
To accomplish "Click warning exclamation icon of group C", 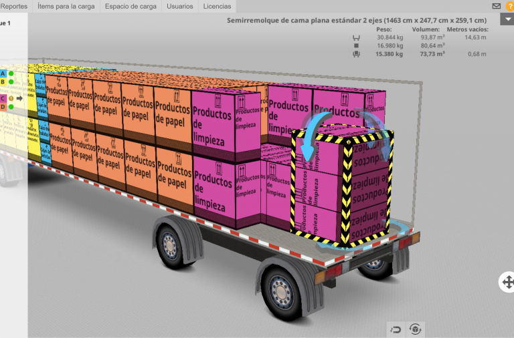I will [11, 98].
